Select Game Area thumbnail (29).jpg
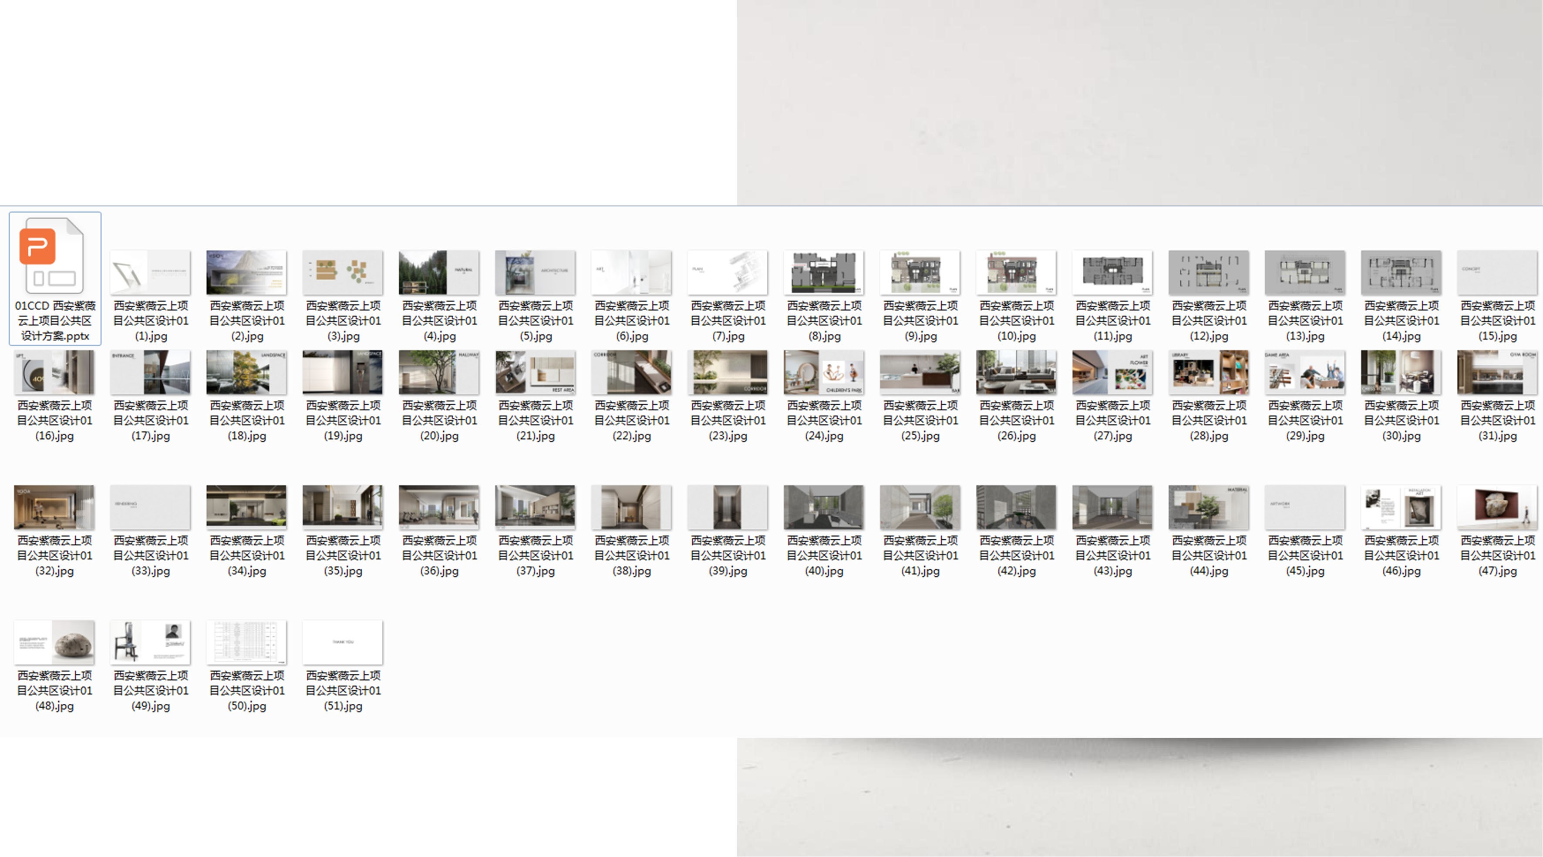This screenshot has width=1543, height=857. [x=1305, y=373]
